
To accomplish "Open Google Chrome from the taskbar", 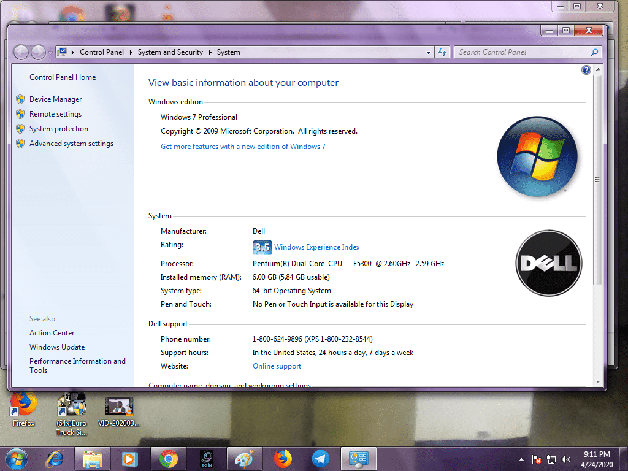I will pos(168,459).
